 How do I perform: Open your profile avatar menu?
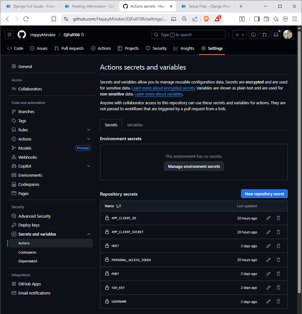tap(288, 35)
